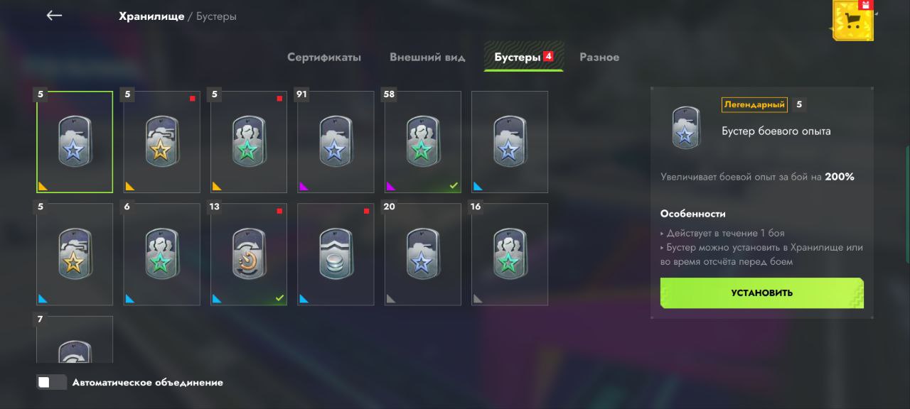Select the partially visible booster with count 7
The width and height of the screenshot is (910, 409).
point(75,339)
